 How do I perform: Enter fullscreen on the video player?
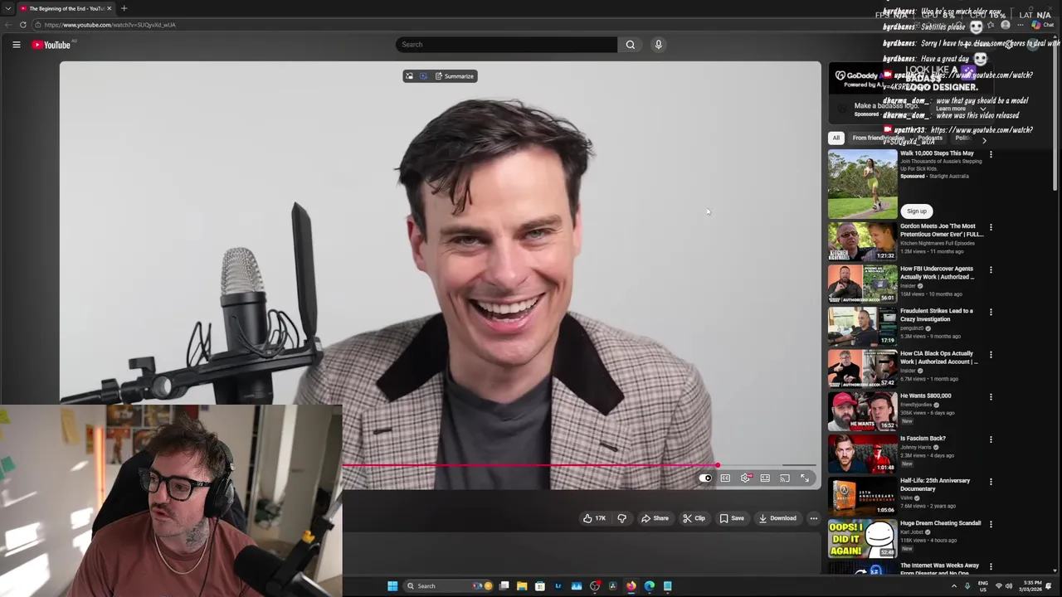805,478
